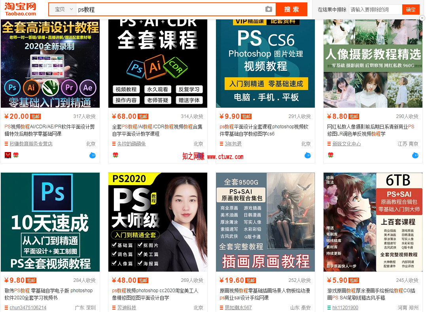426x312 pixels.
Task: Visit store 秒赚教育服务专营店
Action: 31,144
